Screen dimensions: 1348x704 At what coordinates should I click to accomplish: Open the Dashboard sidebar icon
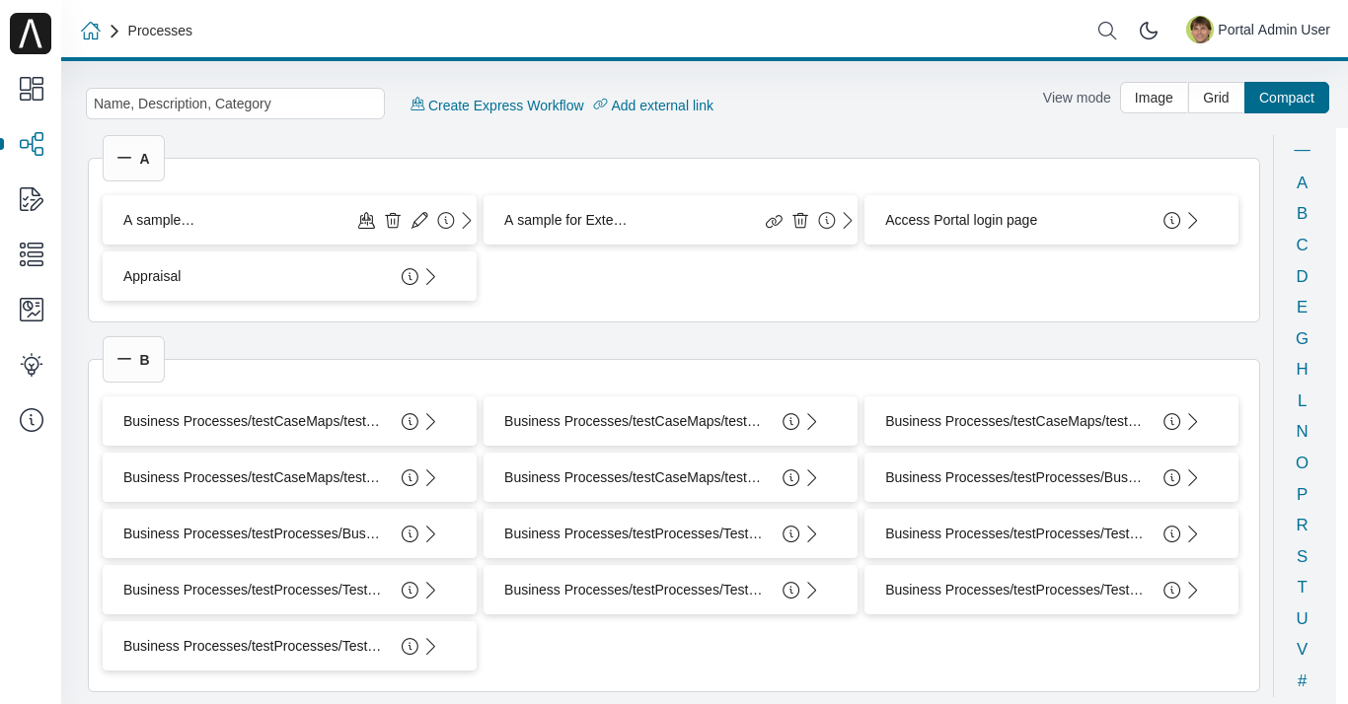pos(32,89)
